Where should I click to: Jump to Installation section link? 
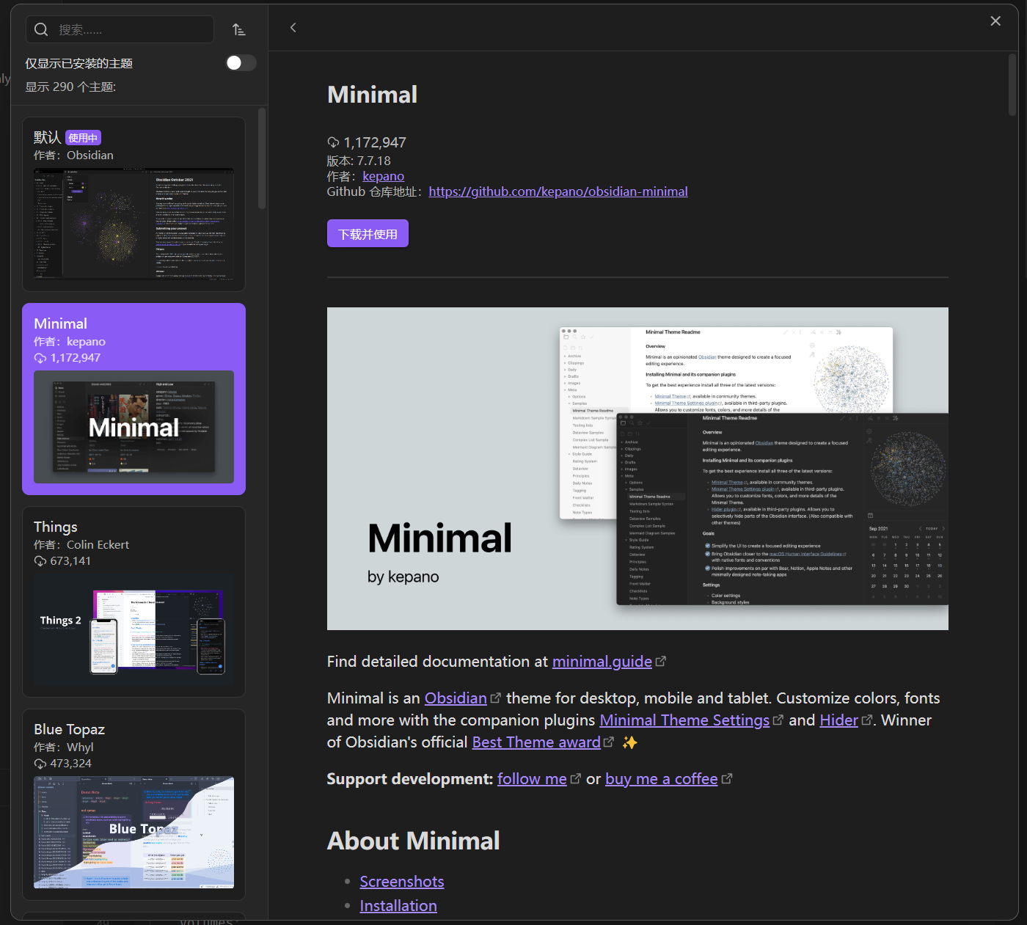tap(398, 906)
